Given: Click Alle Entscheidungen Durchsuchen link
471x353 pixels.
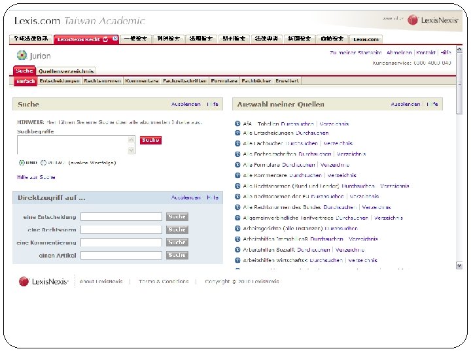Looking at the screenshot, I should coord(312,133).
